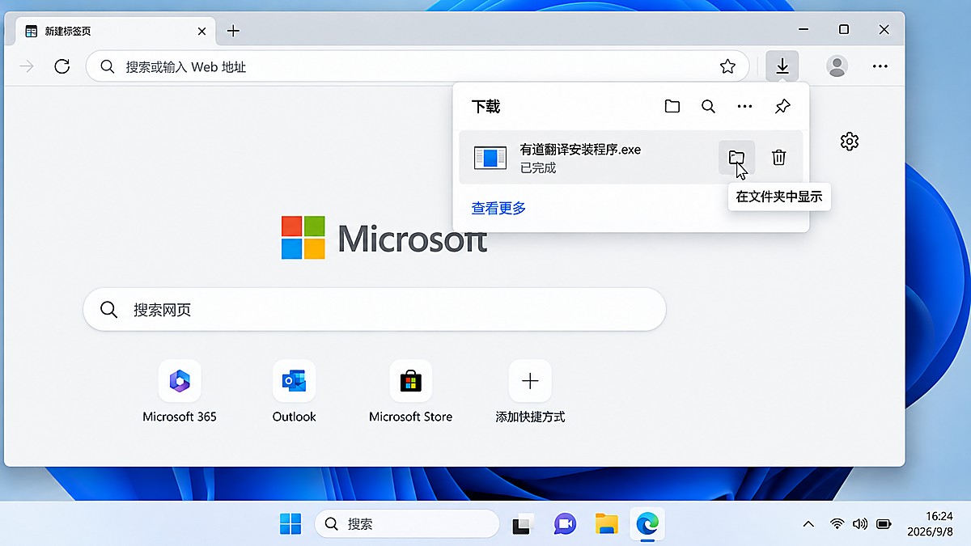The width and height of the screenshot is (971, 546).
Task: Select the 新建标签页 tab
Action: (x=116, y=31)
